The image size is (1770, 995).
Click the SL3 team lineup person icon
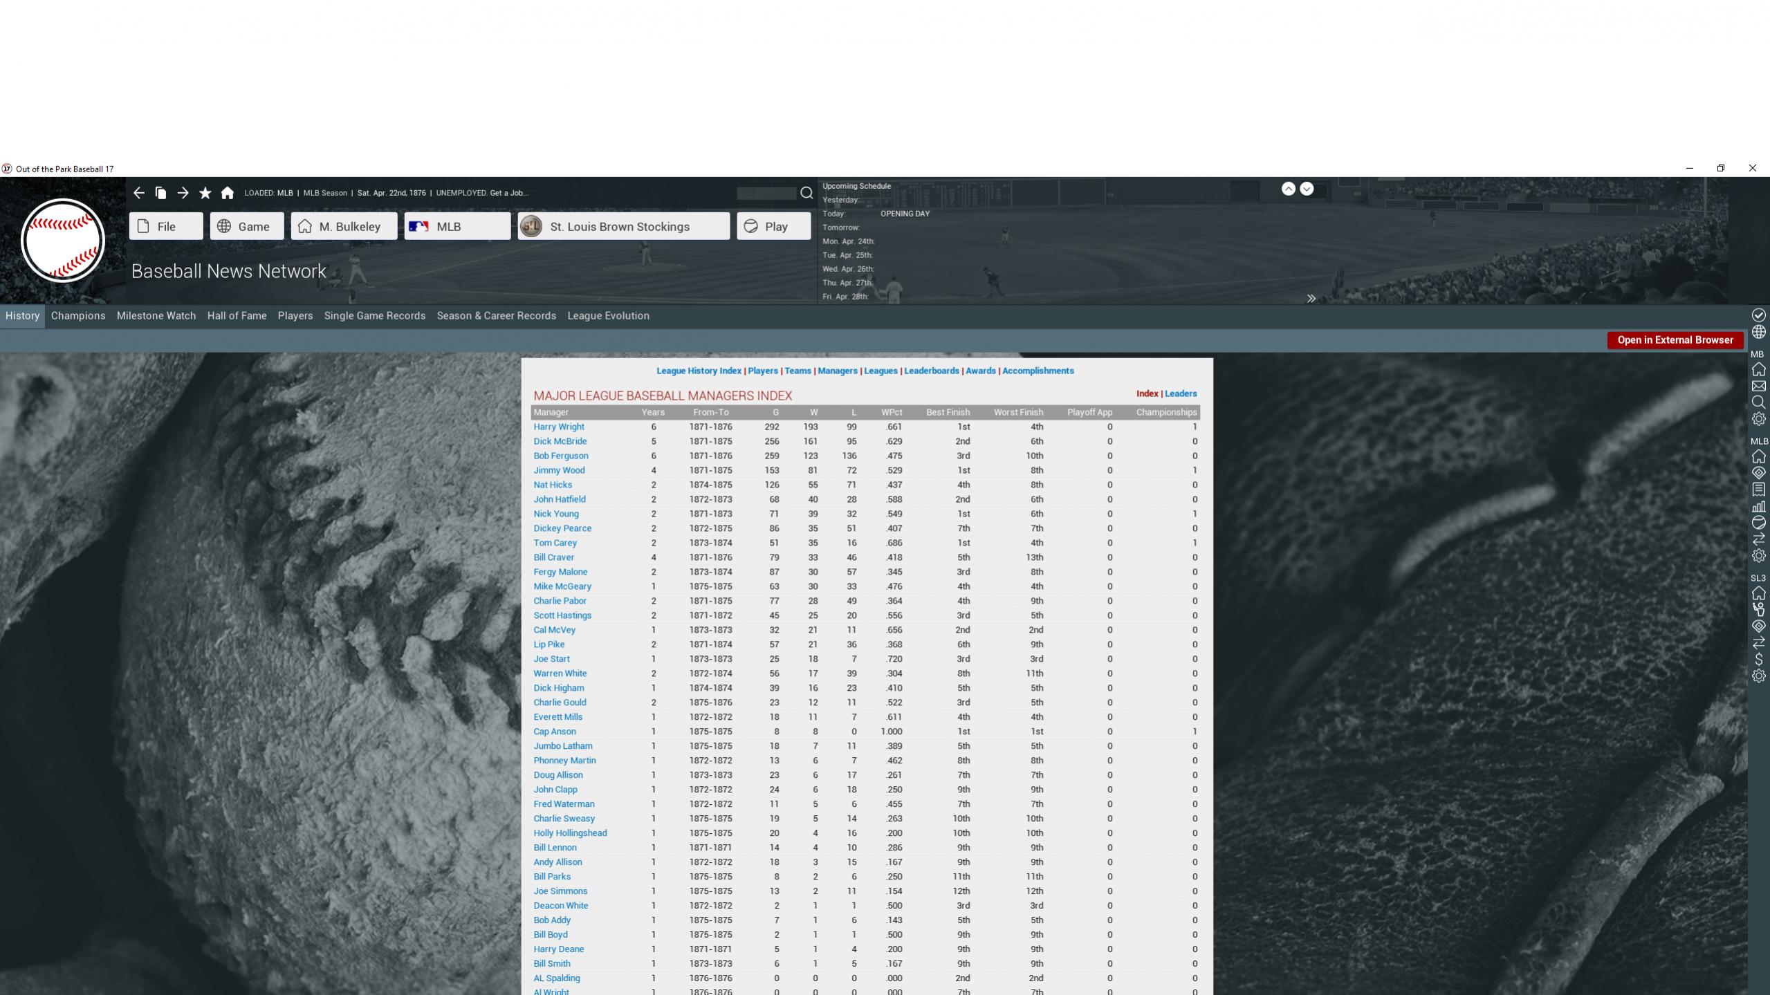[1758, 610]
